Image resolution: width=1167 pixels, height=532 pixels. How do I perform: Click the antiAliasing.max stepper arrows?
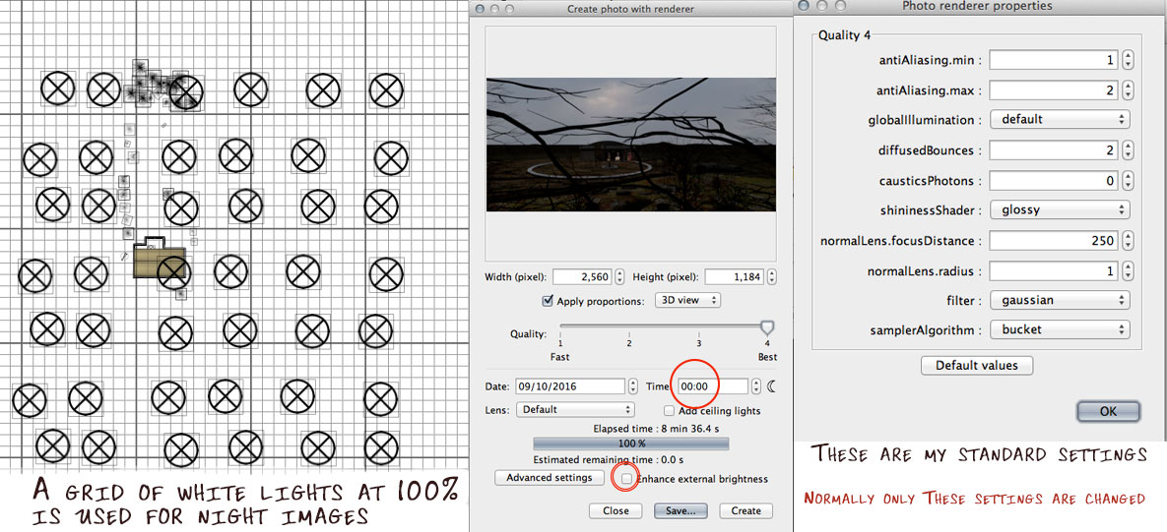1128,90
